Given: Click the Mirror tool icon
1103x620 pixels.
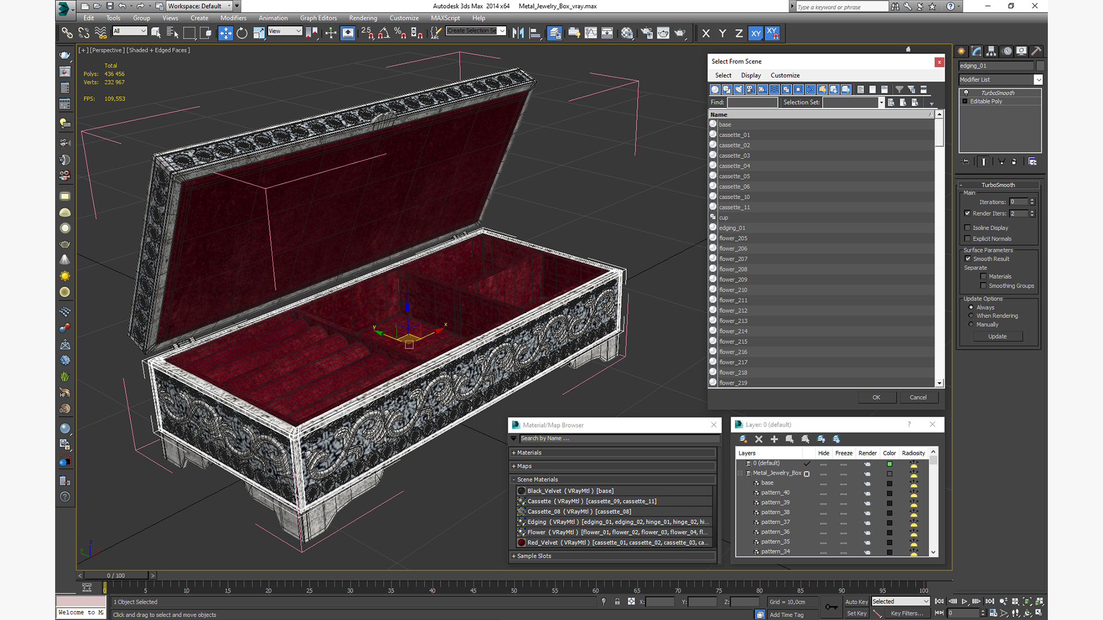Looking at the screenshot, I should 518,33.
